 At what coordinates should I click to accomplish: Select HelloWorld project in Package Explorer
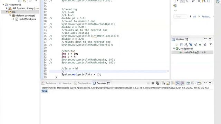(15, 5)
